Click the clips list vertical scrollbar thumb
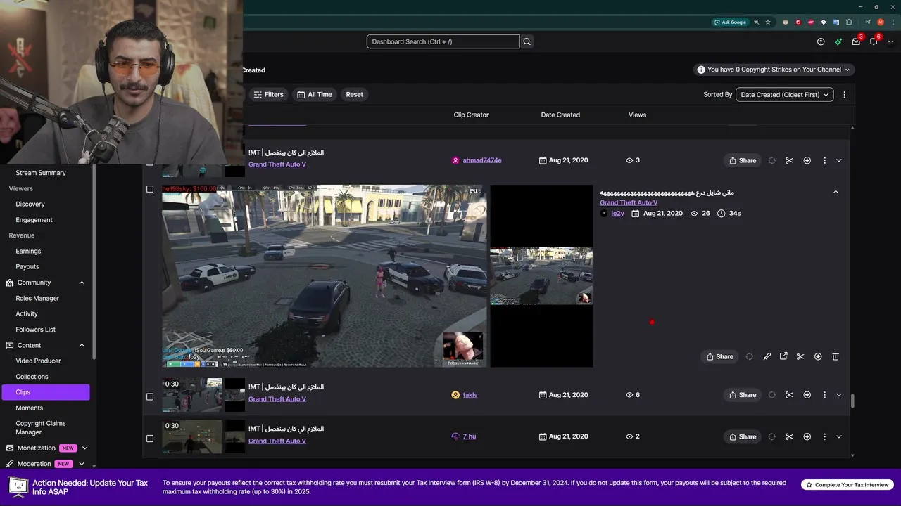The image size is (901, 506). 852,401
